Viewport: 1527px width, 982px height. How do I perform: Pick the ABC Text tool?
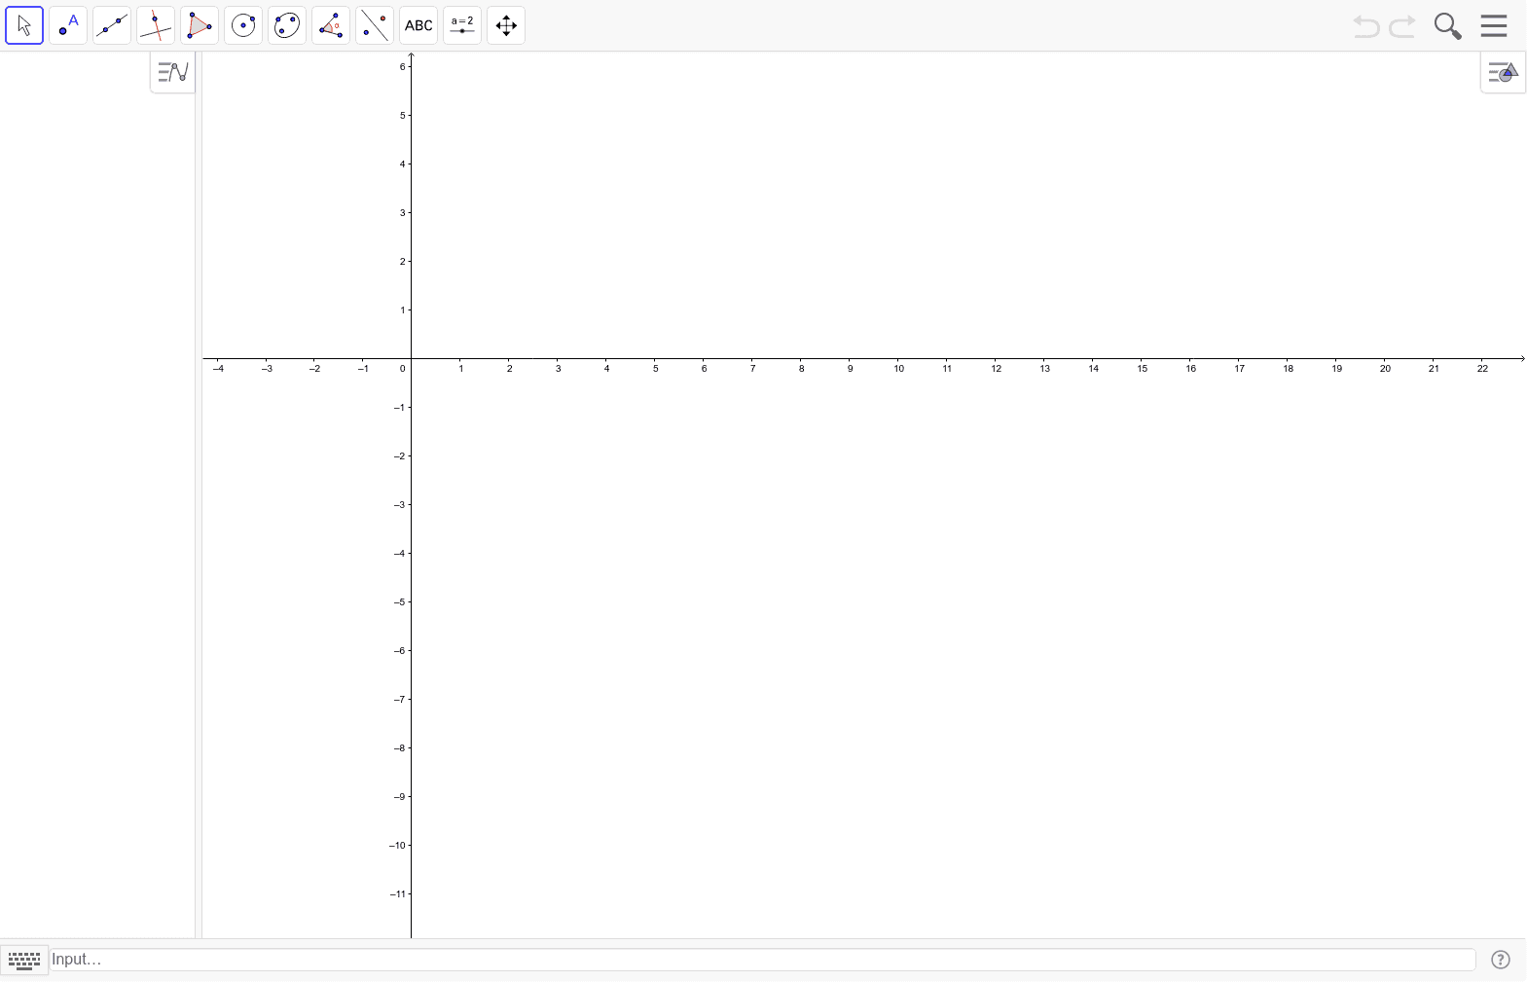[418, 25]
